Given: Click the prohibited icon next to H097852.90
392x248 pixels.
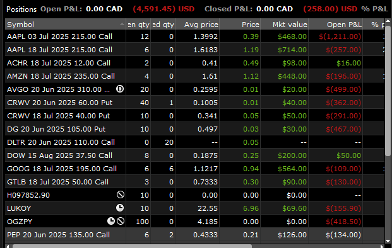Looking at the screenshot, I should click(121, 194).
